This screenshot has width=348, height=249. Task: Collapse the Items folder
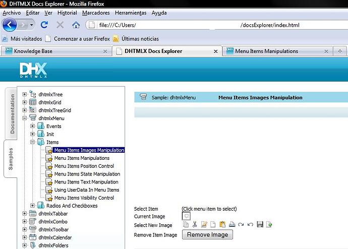click(33, 142)
